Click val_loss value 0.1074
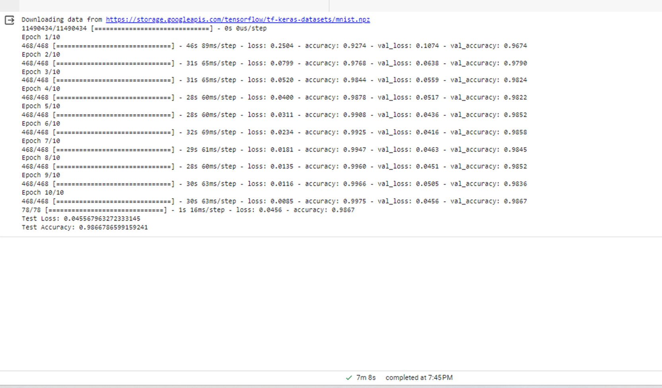 [428, 46]
